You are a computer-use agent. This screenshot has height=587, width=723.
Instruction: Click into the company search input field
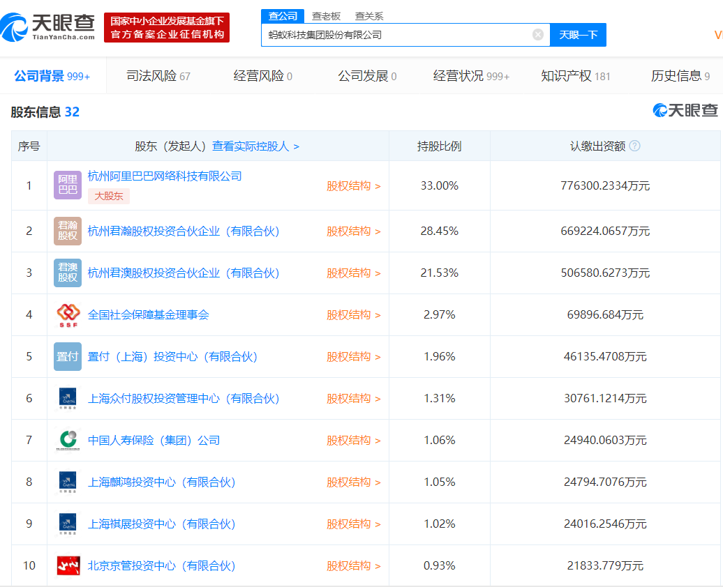point(398,35)
